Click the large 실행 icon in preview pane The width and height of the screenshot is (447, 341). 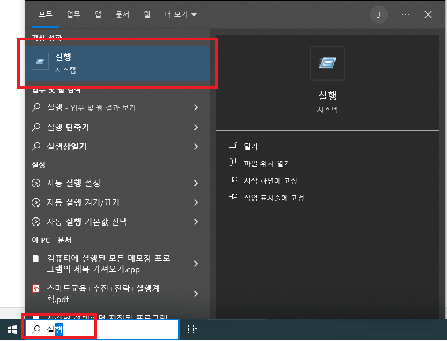point(327,63)
